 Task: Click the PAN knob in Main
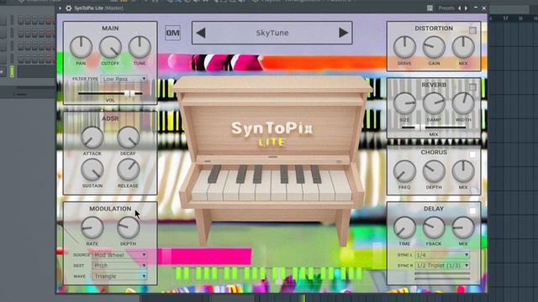[x=81, y=47]
